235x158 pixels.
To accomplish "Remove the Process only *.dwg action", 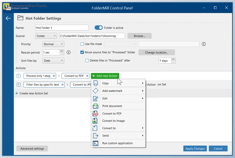I will [x=54, y=76].
